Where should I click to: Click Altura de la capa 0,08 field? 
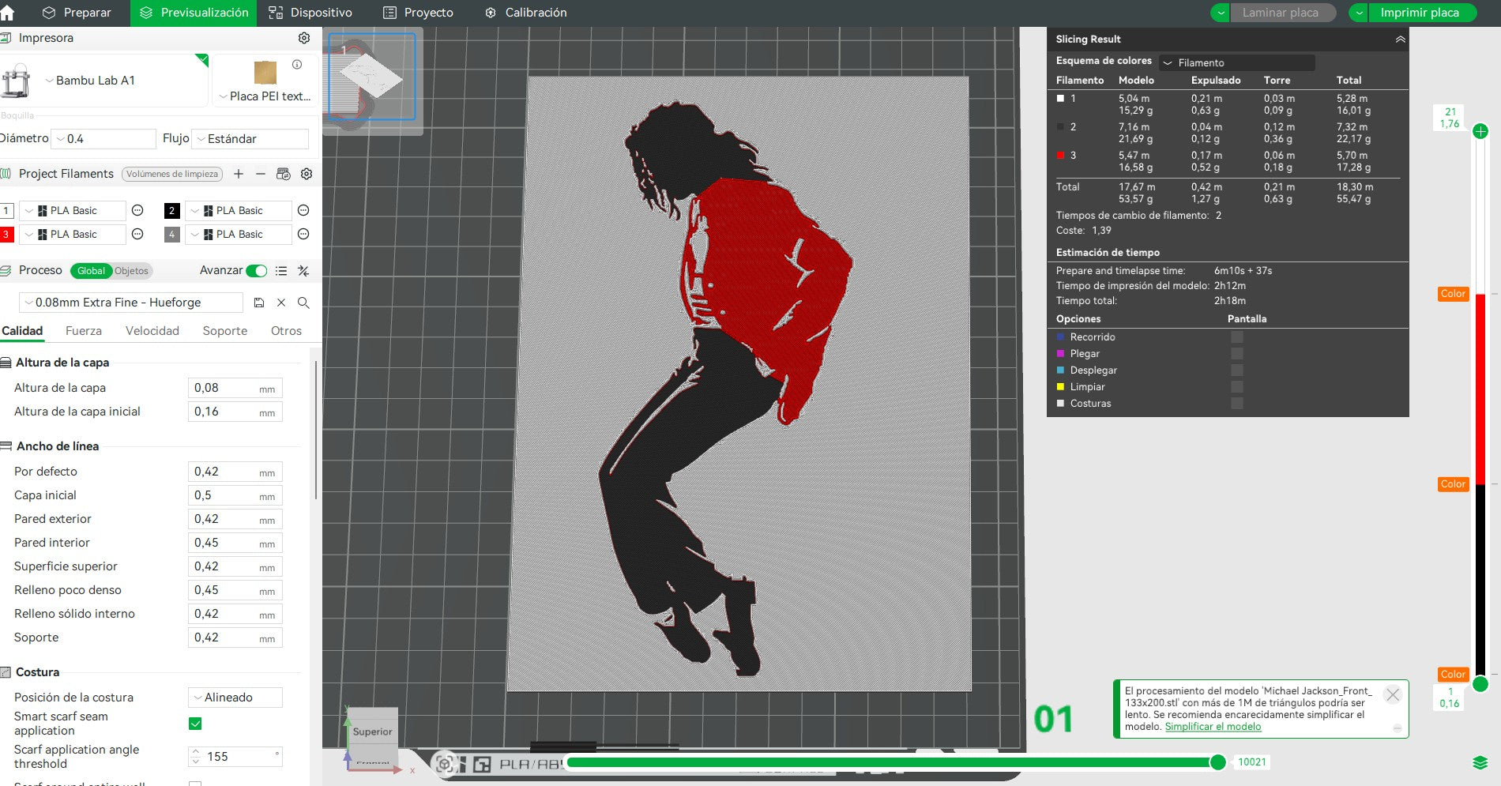coord(235,388)
